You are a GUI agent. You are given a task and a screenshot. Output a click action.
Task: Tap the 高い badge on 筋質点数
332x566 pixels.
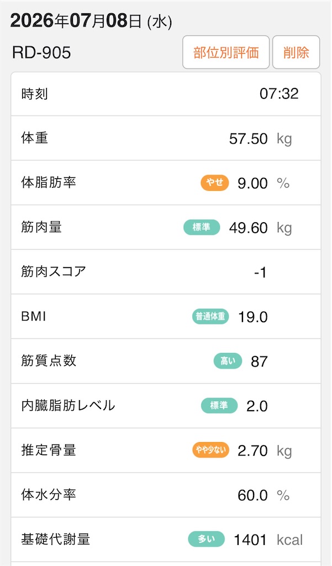[x=228, y=361]
